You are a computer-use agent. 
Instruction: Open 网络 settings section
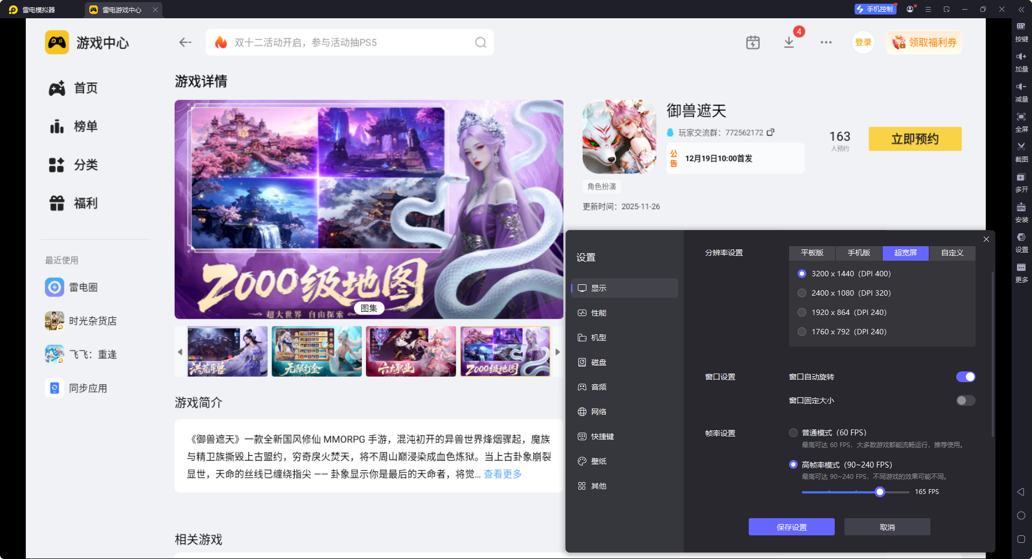click(625, 412)
